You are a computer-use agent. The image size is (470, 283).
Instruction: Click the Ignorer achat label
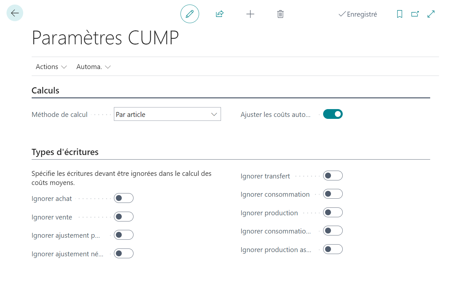52,199
